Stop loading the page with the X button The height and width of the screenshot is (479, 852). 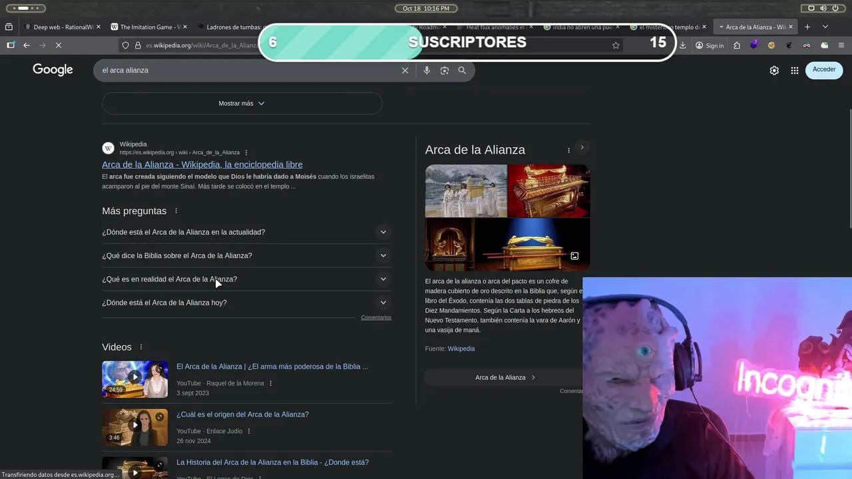pyautogui.click(x=59, y=45)
